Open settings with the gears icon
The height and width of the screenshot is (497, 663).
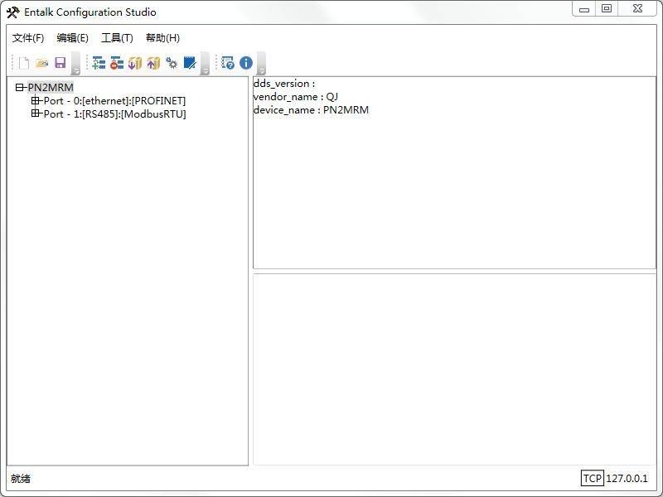[172, 64]
